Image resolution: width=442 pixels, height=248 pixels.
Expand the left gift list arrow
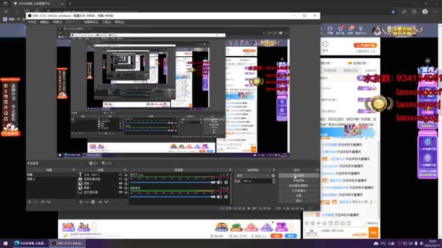tap(94, 227)
